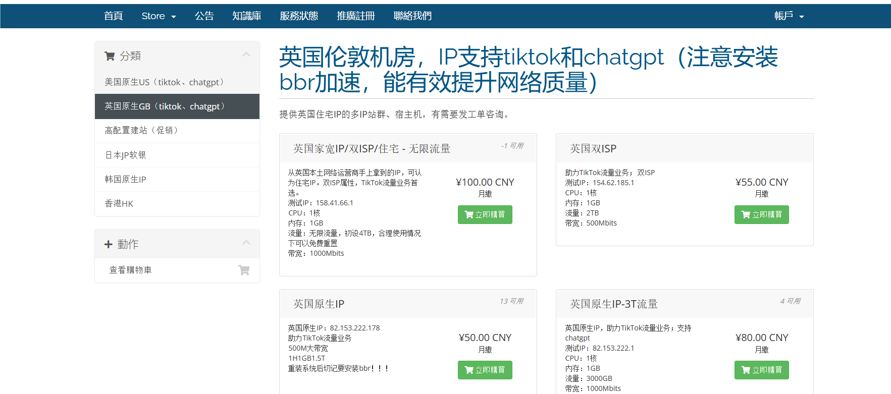Screen dimensions: 891x394
Task: Click the plus icon beside 動作
Action: click(x=109, y=244)
